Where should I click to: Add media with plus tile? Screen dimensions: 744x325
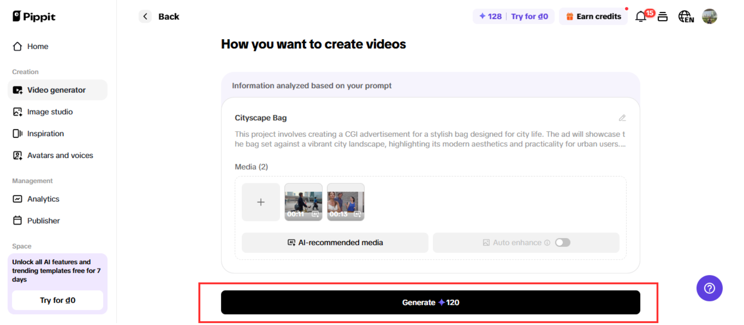pyautogui.click(x=261, y=202)
